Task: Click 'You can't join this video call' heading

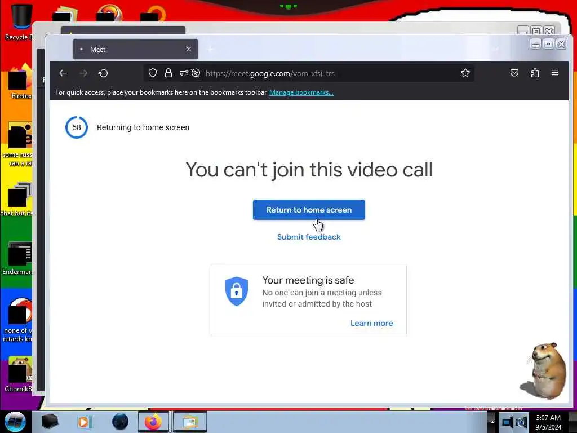Action: (309, 170)
